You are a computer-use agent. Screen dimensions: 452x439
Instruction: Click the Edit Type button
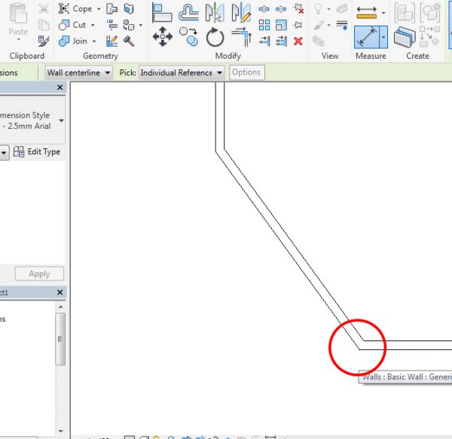click(x=37, y=152)
